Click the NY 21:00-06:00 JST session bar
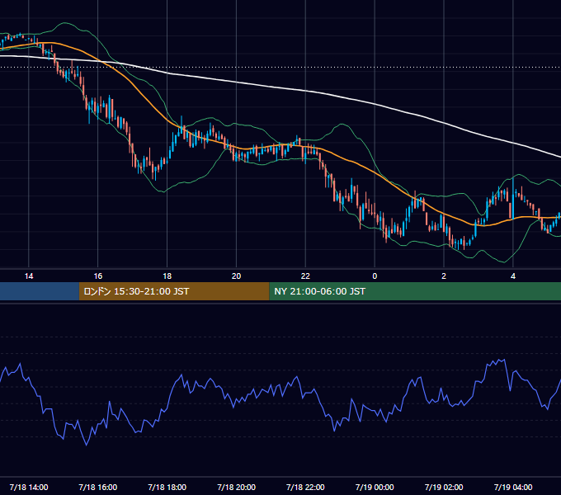This screenshot has width=561, height=495. [415, 291]
